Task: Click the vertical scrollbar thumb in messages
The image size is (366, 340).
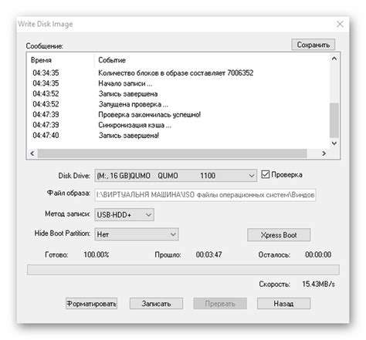Action: (x=334, y=120)
